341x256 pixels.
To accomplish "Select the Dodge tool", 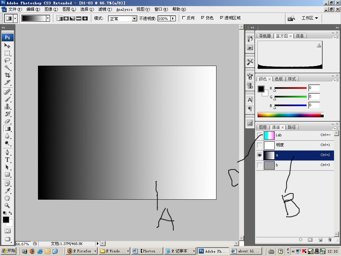I will click(7, 143).
